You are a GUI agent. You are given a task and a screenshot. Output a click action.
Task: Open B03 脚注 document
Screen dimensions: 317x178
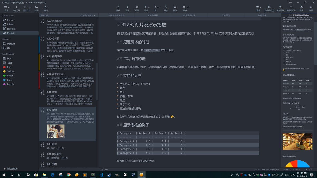[x=68, y=146]
